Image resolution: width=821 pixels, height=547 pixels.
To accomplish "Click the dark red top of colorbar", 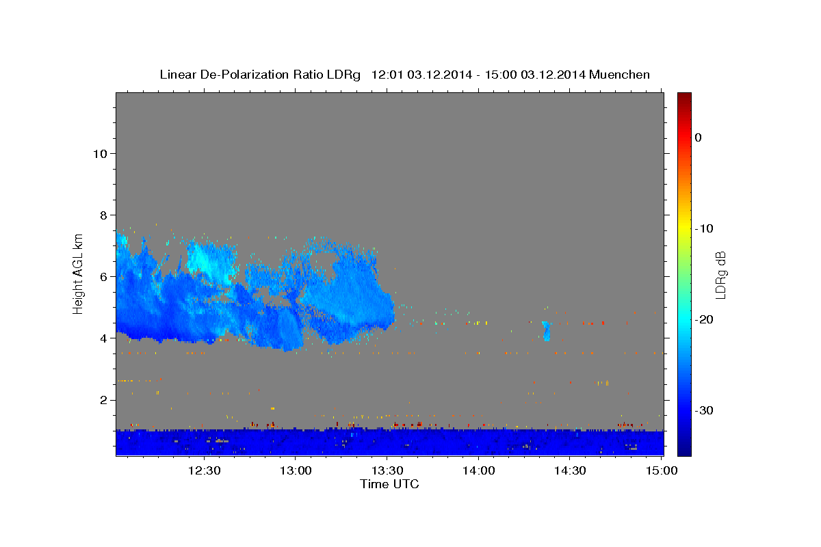I will (x=684, y=98).
